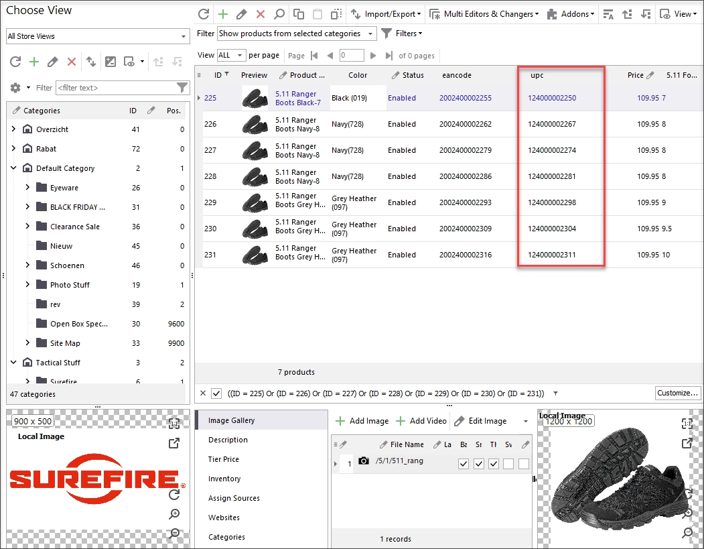Toggle first checked box for 511_rang image
The width and height of the screenshot is (704, 549).
(464, 464)
